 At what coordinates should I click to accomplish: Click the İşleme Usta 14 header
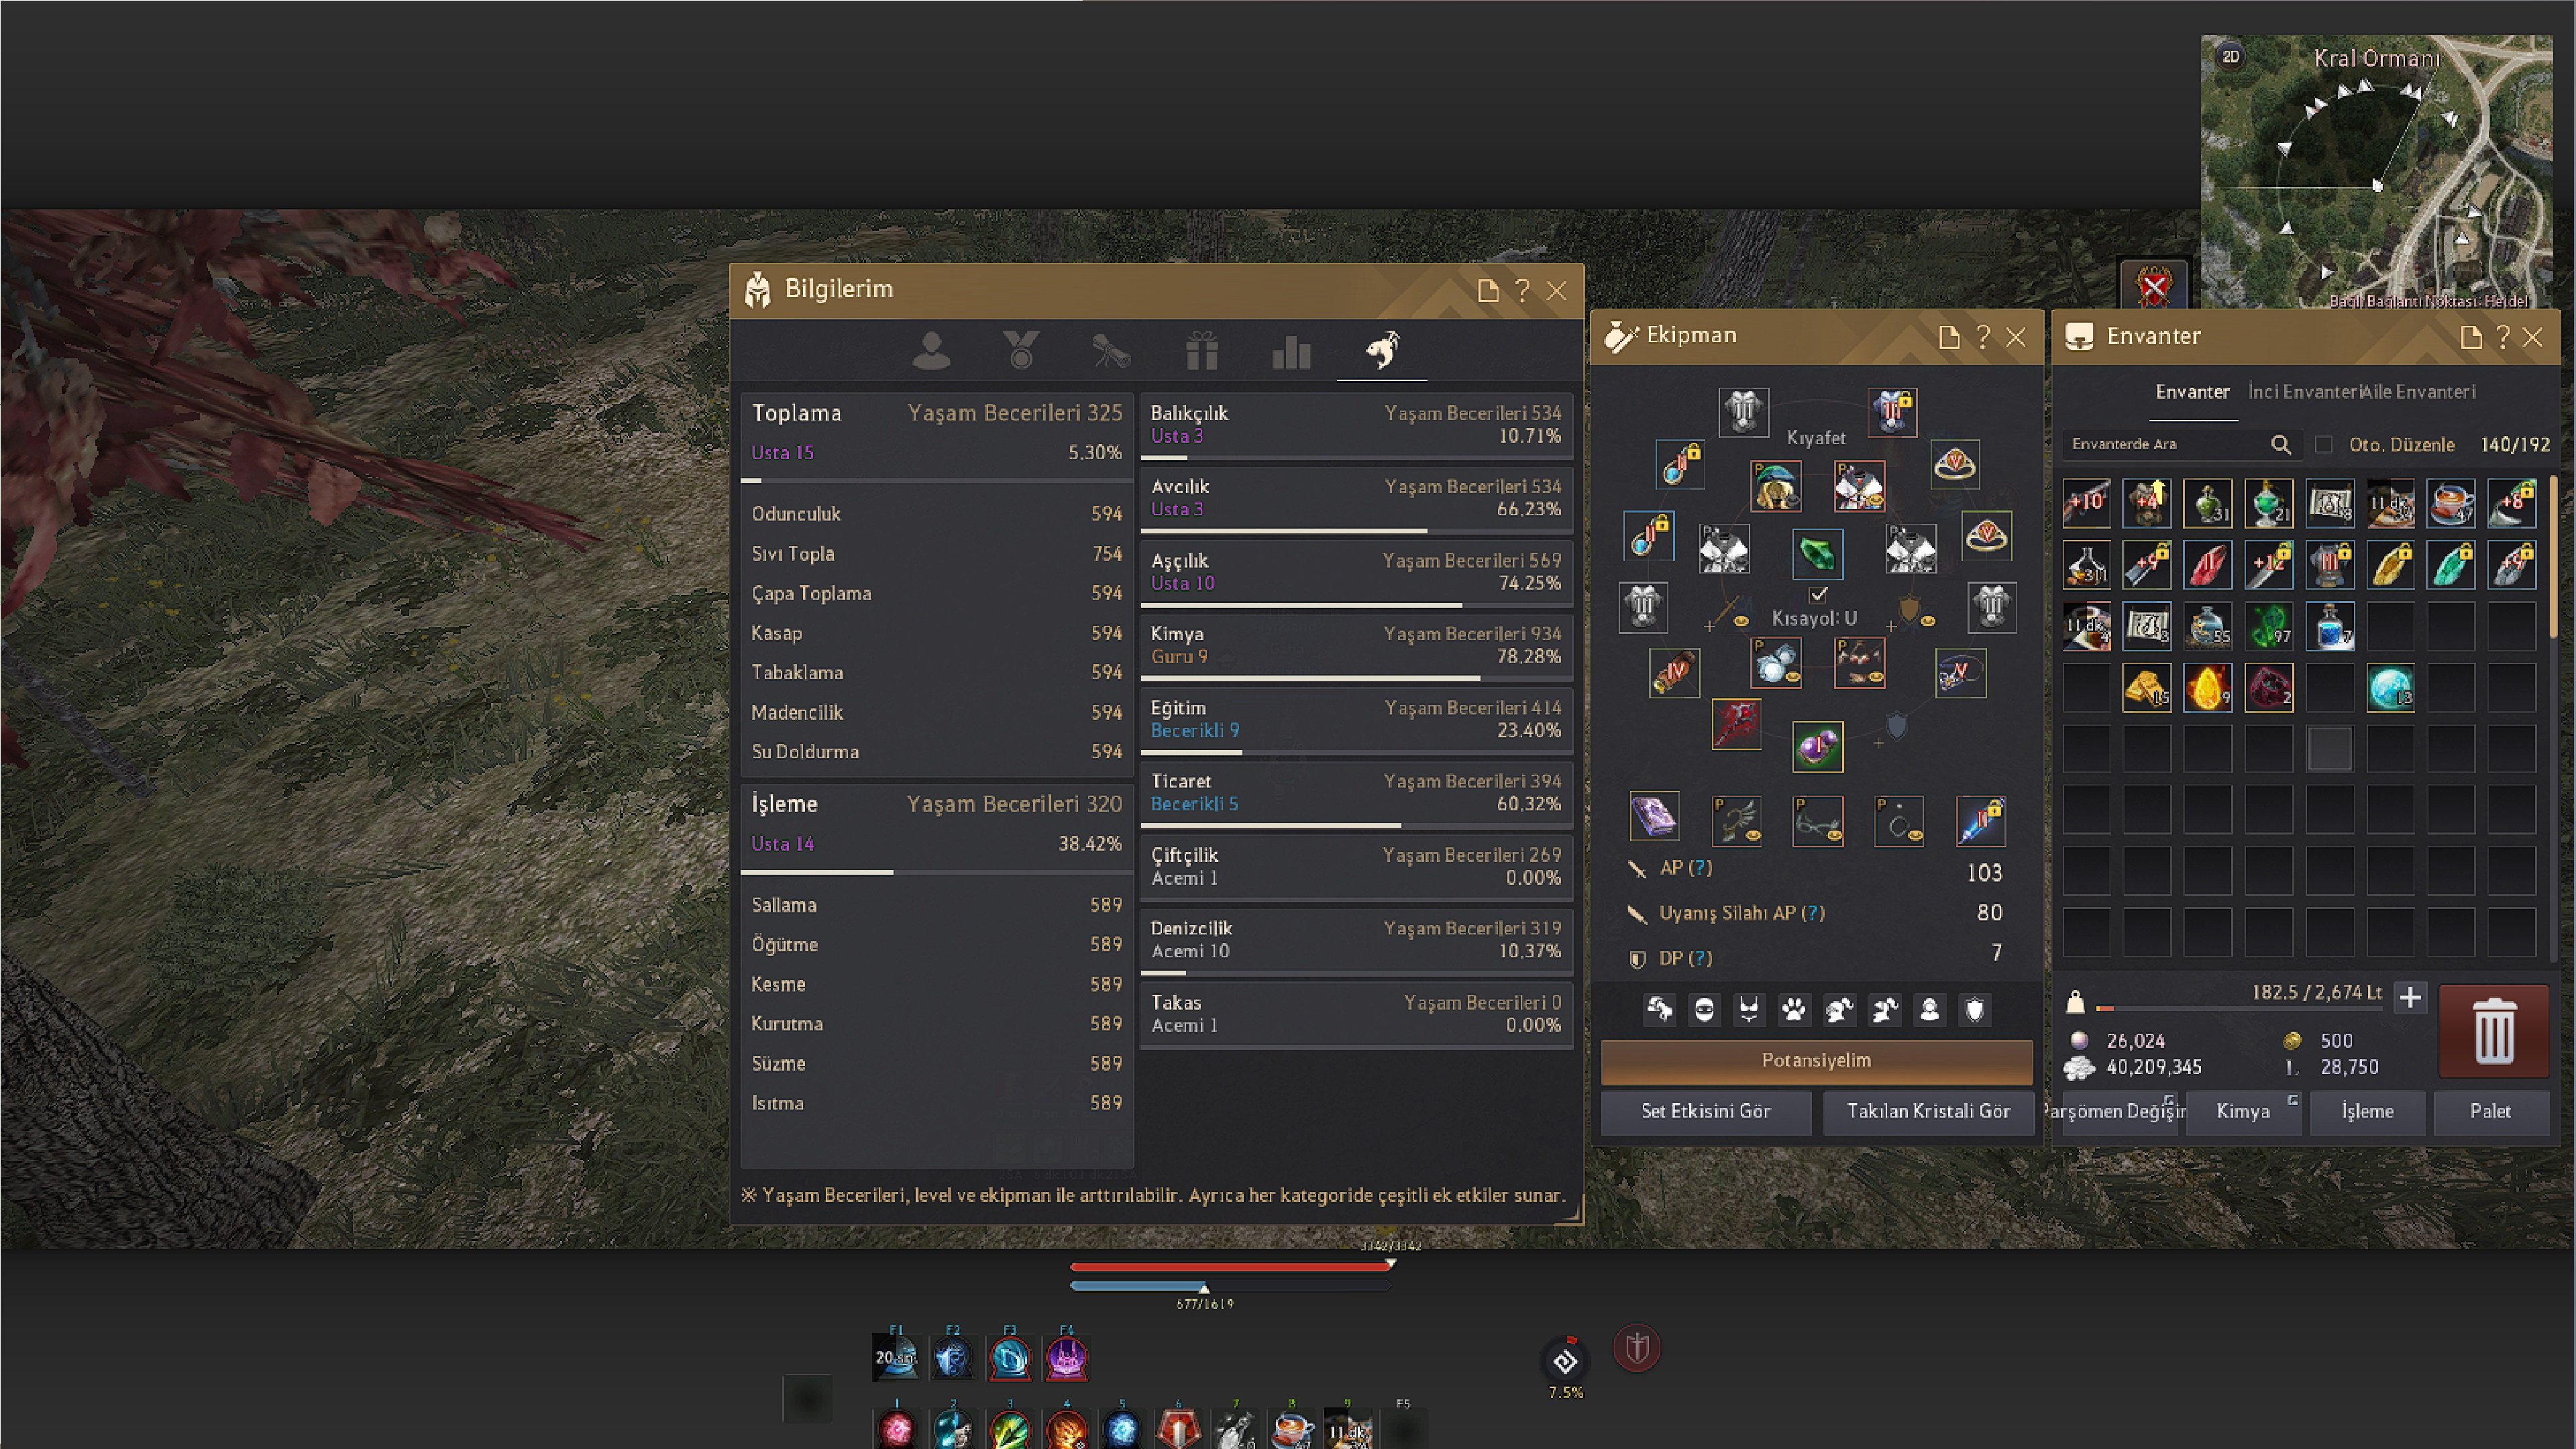click(936, 830)
